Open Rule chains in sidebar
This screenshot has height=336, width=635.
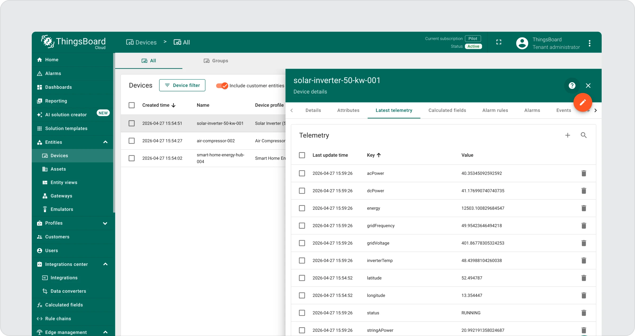58,319
